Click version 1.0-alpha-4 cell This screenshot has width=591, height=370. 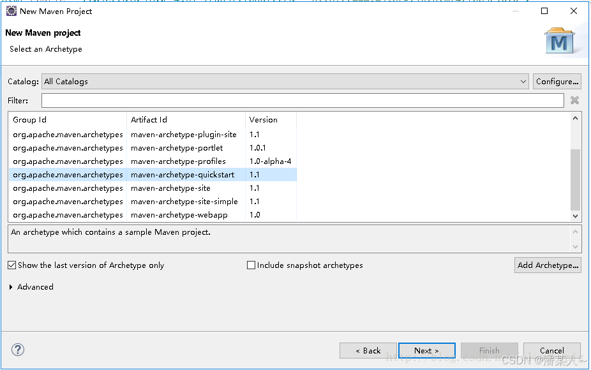pos(270,161)
